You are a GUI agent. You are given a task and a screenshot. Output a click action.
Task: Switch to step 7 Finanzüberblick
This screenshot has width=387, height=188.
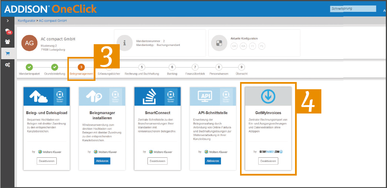click(x=195, y=70)
